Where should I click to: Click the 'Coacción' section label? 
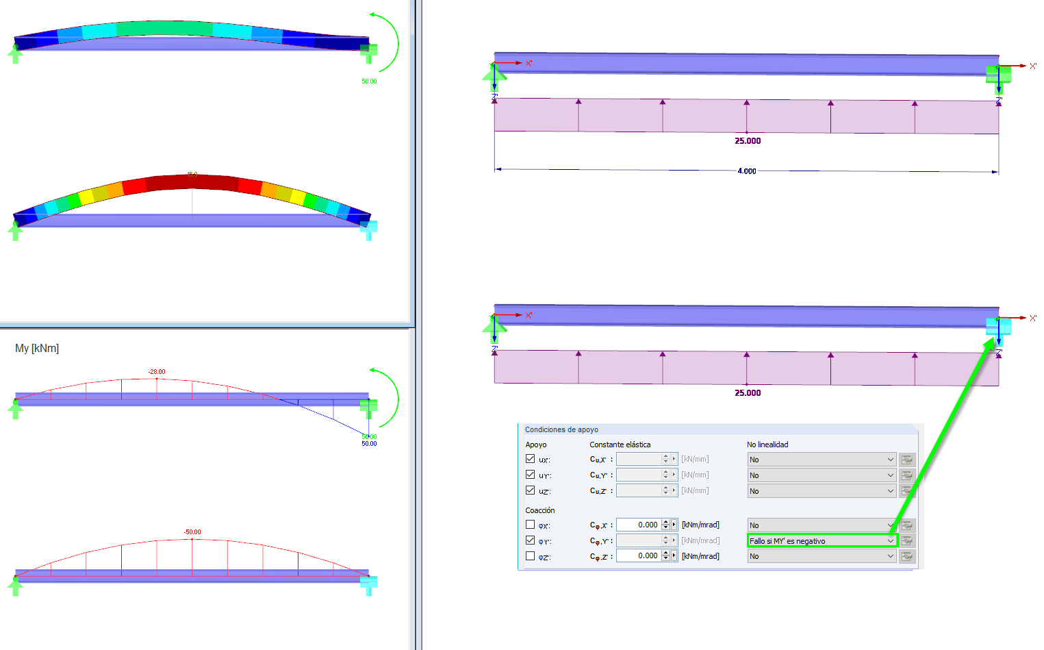pyautogui.click(x=540, y=510)
